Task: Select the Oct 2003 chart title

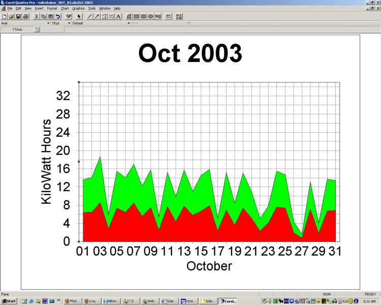Action: point(189,53)
